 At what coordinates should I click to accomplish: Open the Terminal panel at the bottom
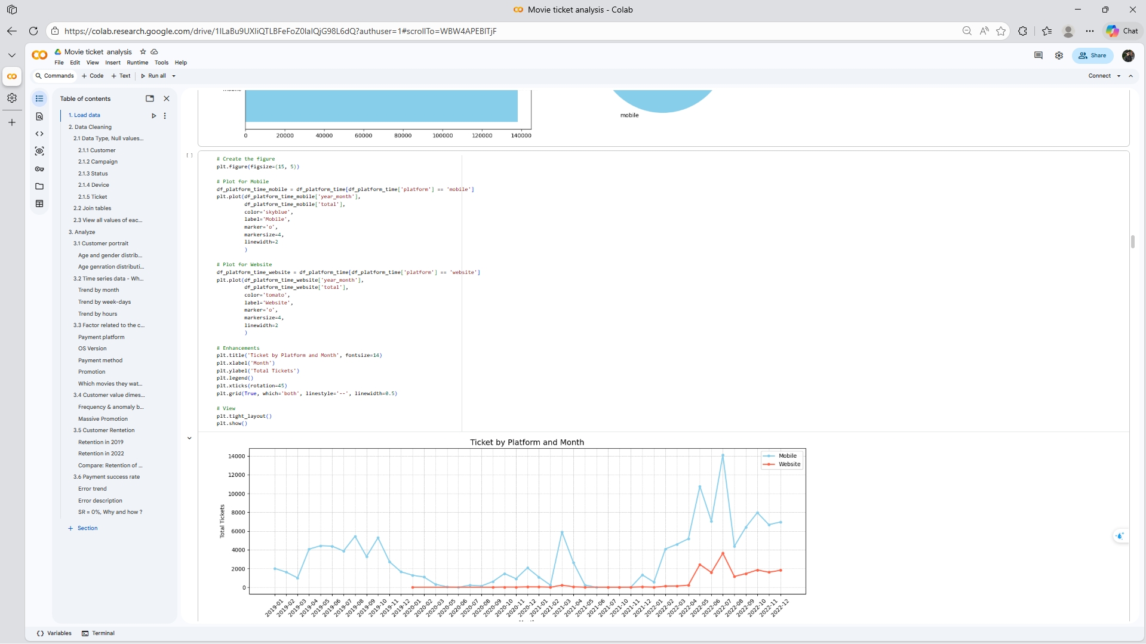(x=99, y=633)
